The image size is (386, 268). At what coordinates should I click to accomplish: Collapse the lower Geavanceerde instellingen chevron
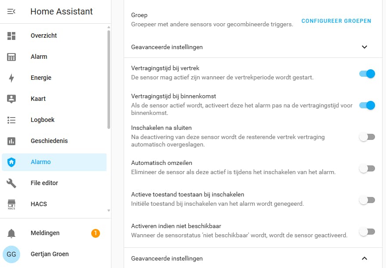(364, 258)
